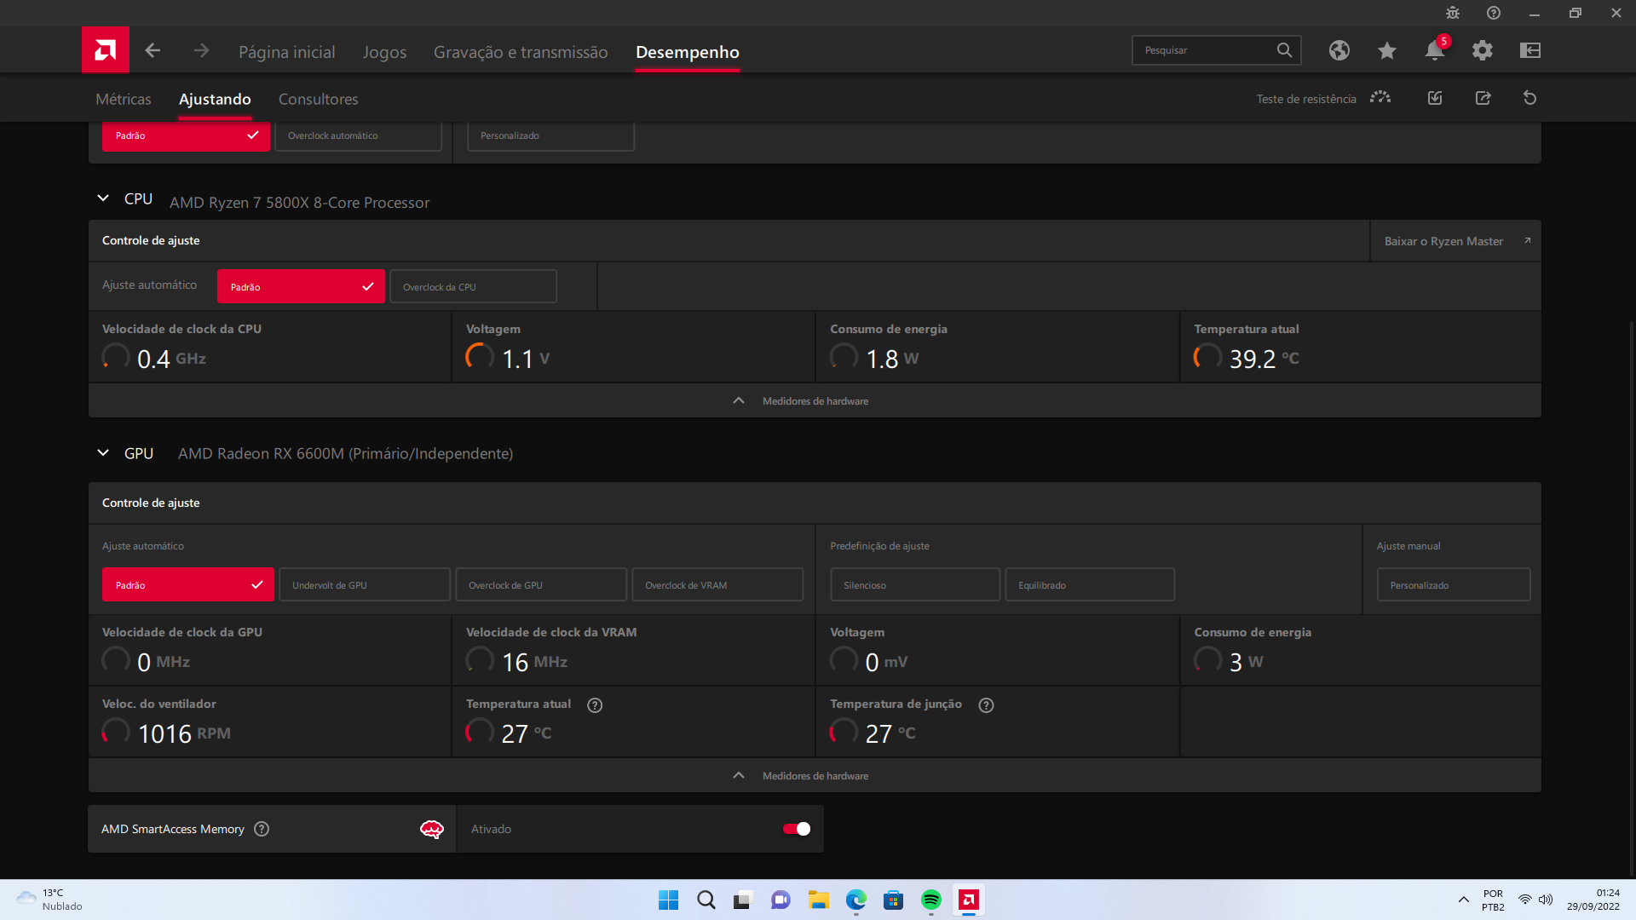Select Overclock da CPU option
Screen dimensions: 1636x920
[x=472, y=286]
